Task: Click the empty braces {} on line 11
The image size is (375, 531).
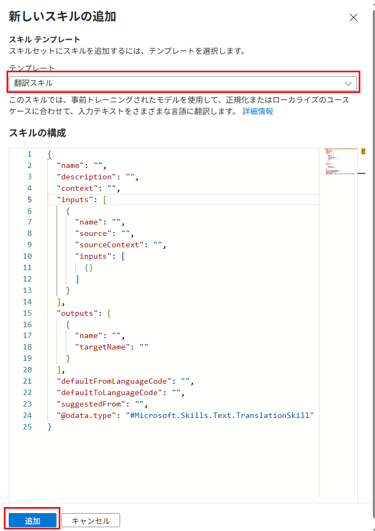Action: (89, 267)
